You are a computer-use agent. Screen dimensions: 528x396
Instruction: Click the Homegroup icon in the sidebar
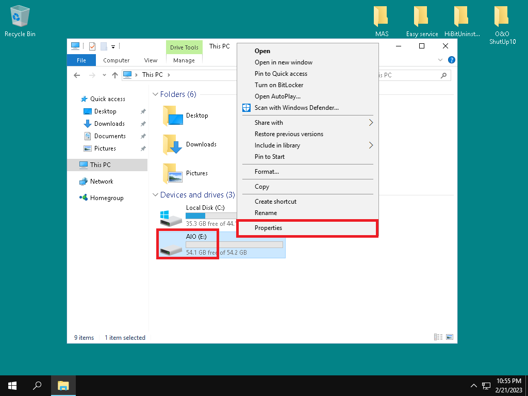tap(84, 198)
